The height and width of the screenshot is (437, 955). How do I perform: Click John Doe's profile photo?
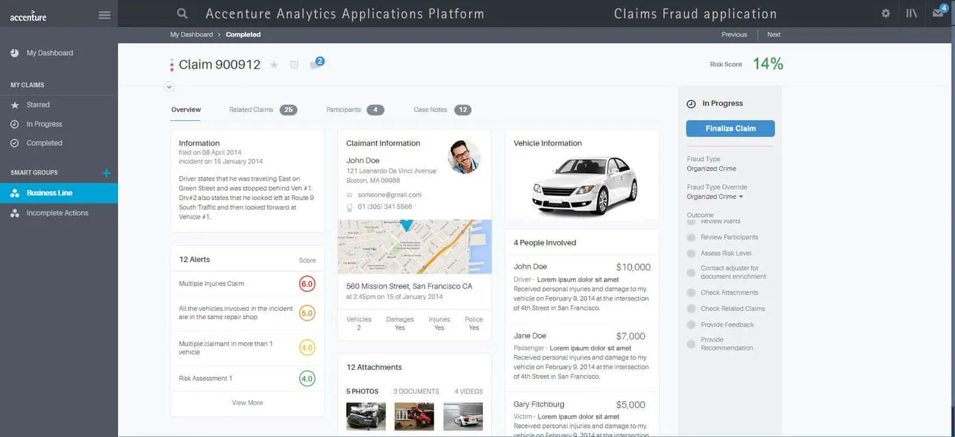click(464, 157)
